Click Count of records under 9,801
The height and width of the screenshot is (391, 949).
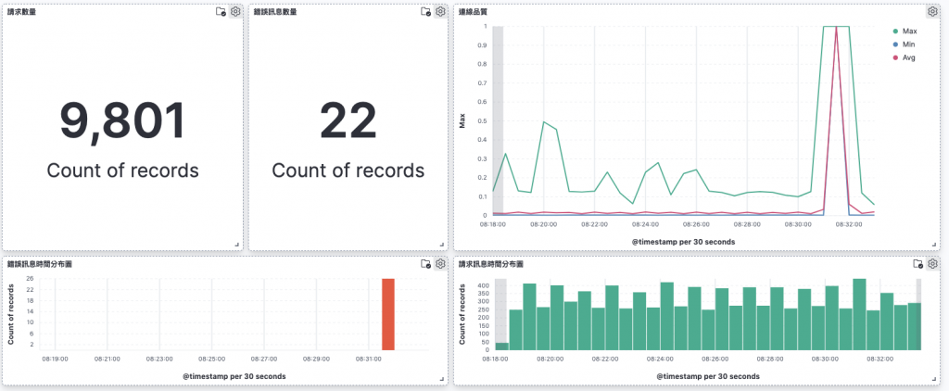tap(123, 170)
